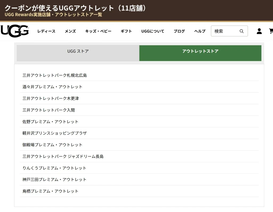Open the UGGについて menu
Viewport: 273px width, 212px height.
(153, 31)
